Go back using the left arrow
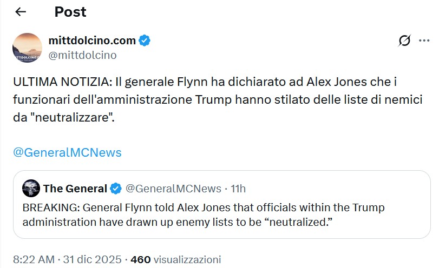The height and width of the screenshot is (268, 439). click(x=21, y=12)
